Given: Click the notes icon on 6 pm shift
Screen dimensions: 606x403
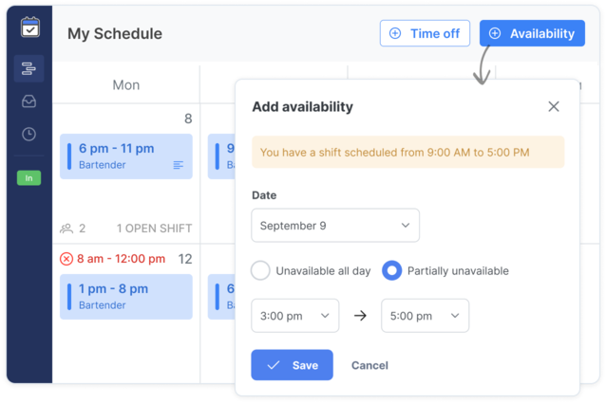Looking at the screenshot, I should [x=179, y=165].
